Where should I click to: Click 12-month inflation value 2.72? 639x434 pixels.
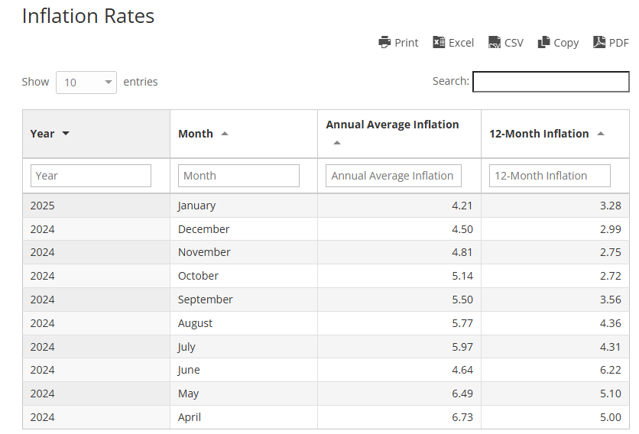(x=611, y=276)
